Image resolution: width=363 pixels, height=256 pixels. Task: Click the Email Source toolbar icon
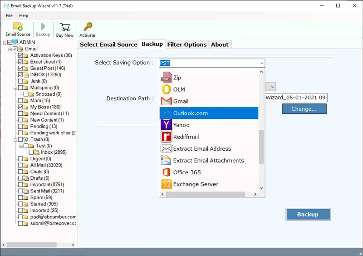click(x=18, y=26)
